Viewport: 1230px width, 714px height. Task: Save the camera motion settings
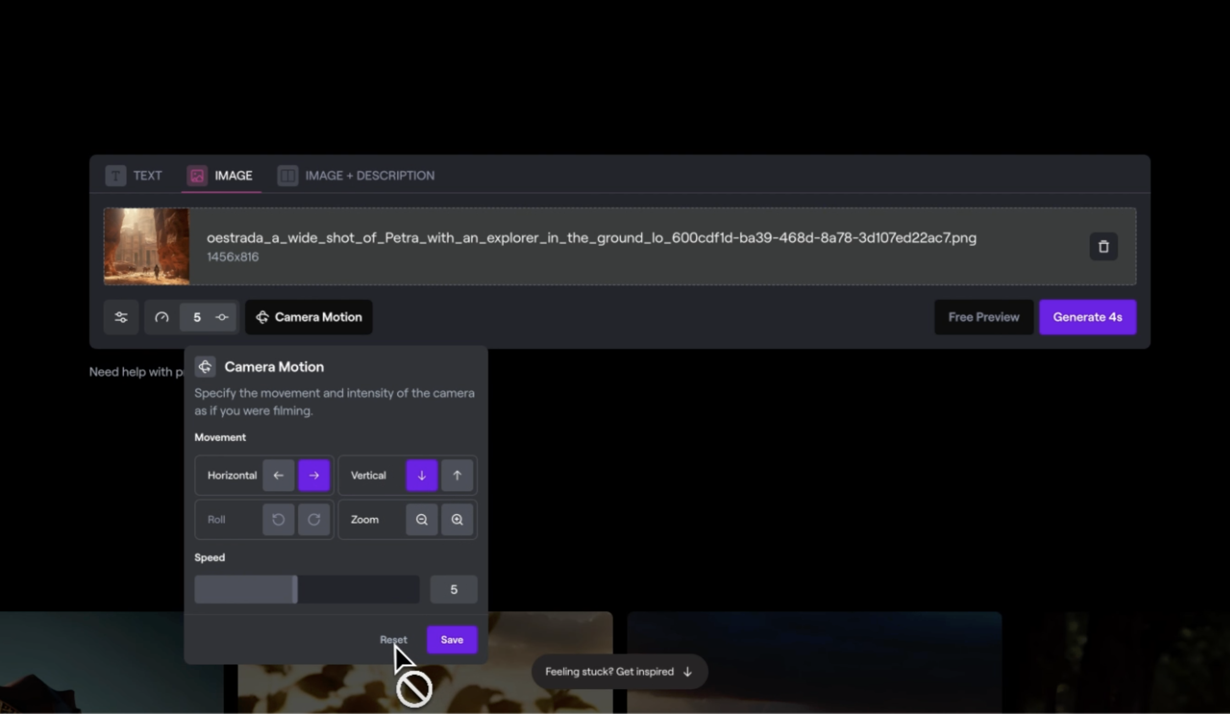point(452,640)
